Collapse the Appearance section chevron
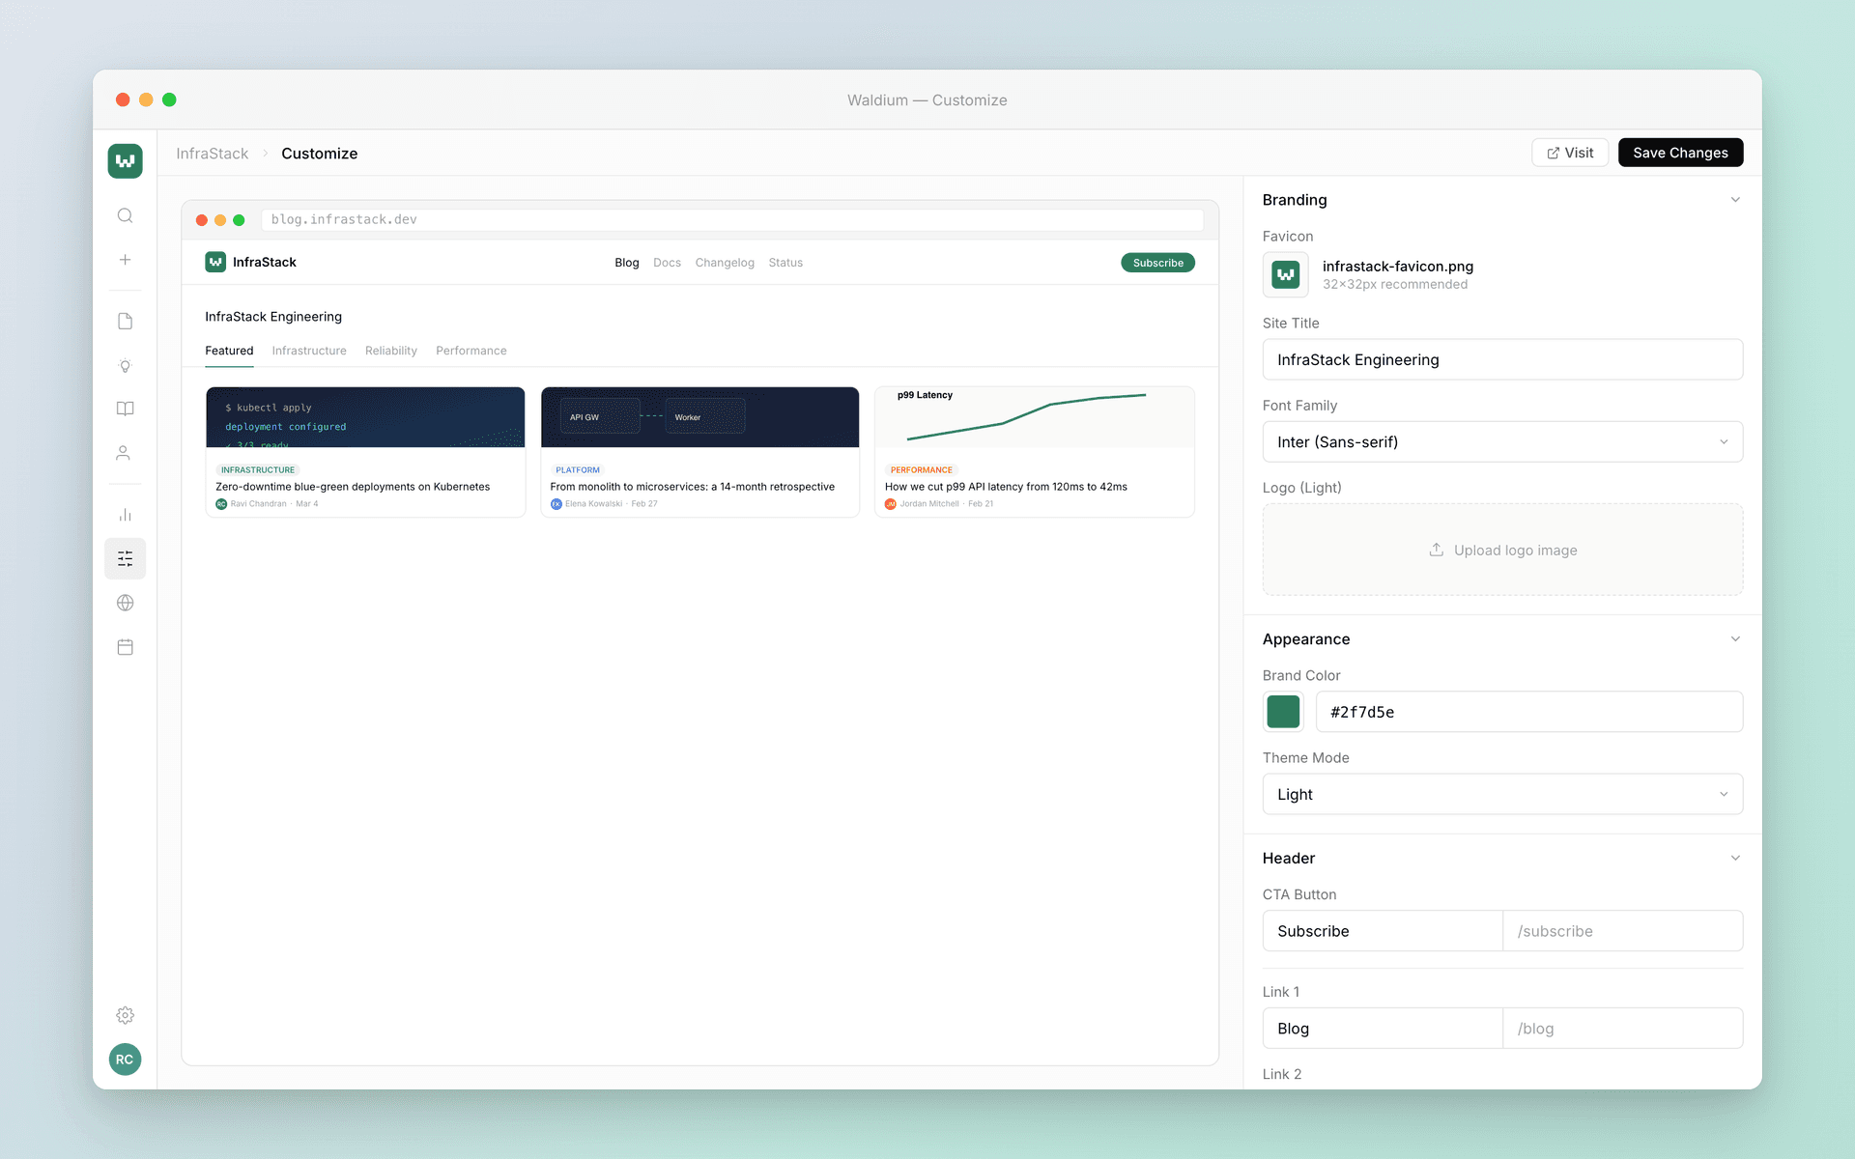1855x1159 pixels. click(x=1735, y=638)
